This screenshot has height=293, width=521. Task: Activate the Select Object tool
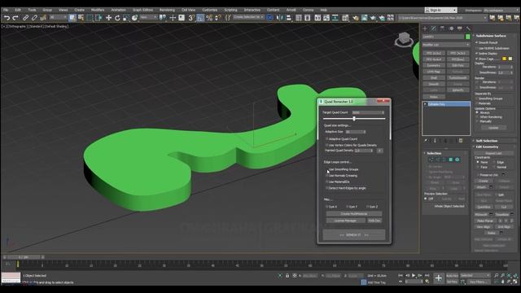tap(72, 18)
